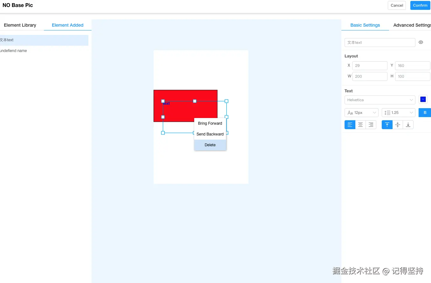Screen dimensions: 431x283
Task: Align text to vertical middle
Action: [x=398, y=125]
